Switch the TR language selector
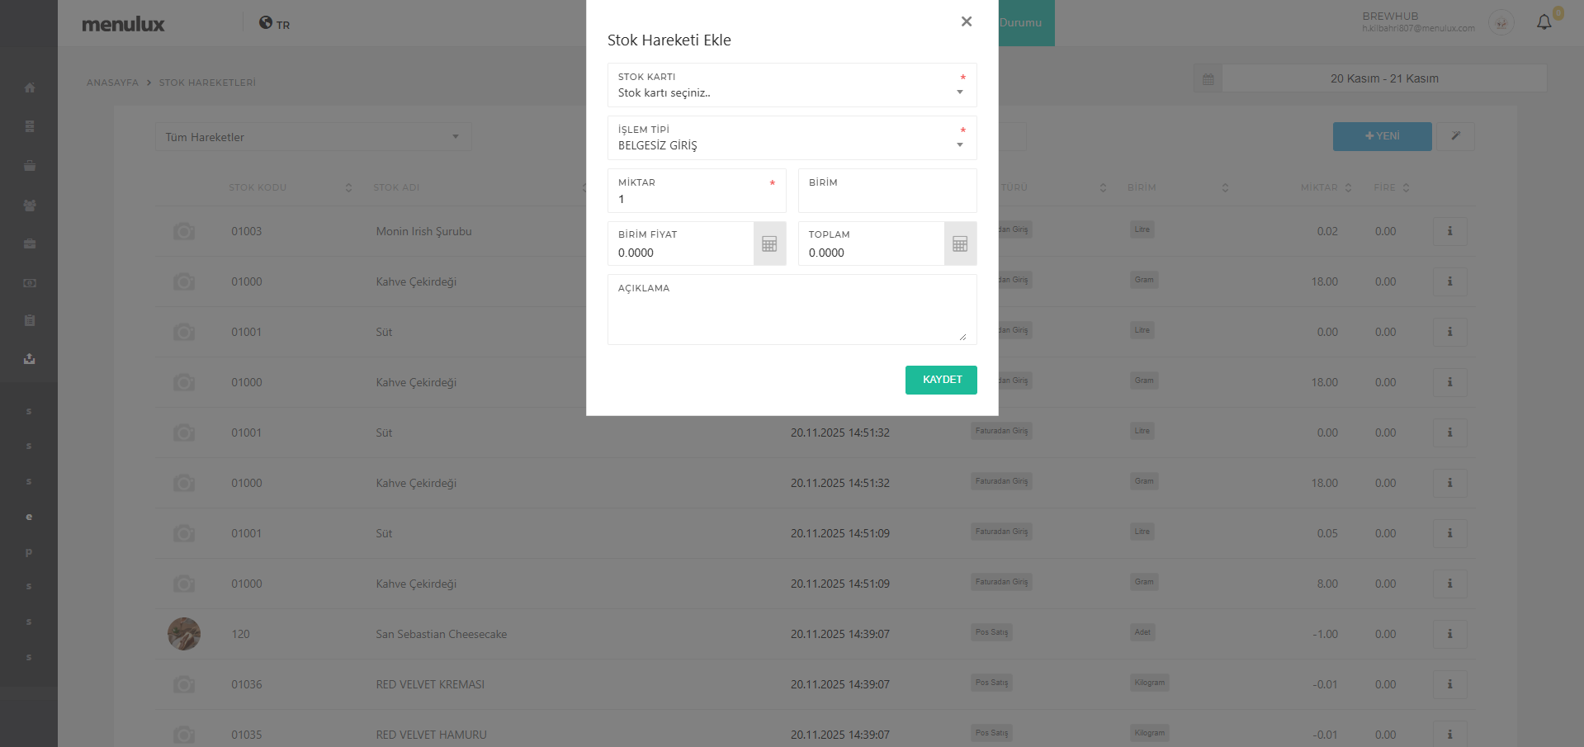Viewport: 1584px width, 747px height. tap(275, 24)
